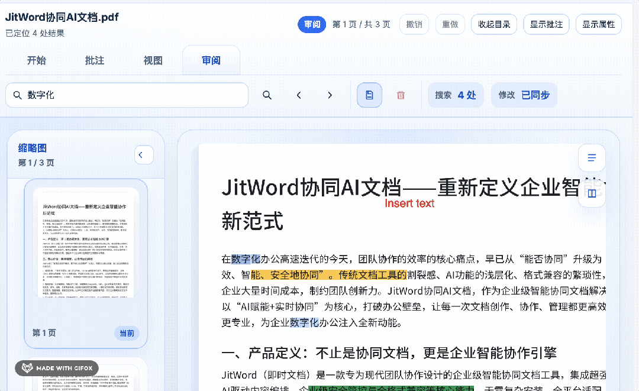Click the split view columns icon

point(592,193)
